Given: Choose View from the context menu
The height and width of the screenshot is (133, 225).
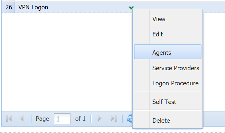Looking at the screenshot, I should (159, 19).
